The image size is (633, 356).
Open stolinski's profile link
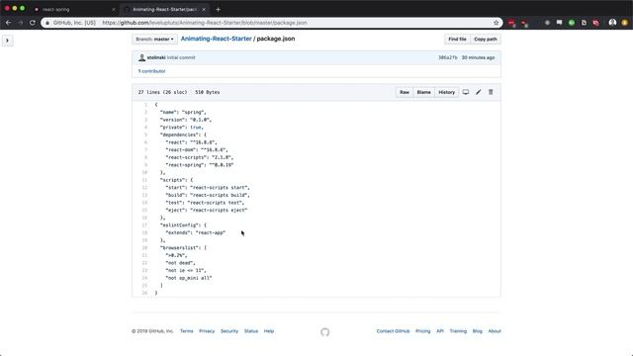tap(156, 57)
